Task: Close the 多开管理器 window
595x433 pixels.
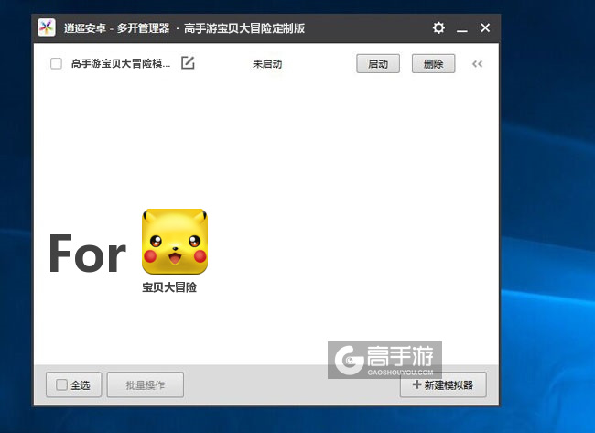Action: pos(485,27)
